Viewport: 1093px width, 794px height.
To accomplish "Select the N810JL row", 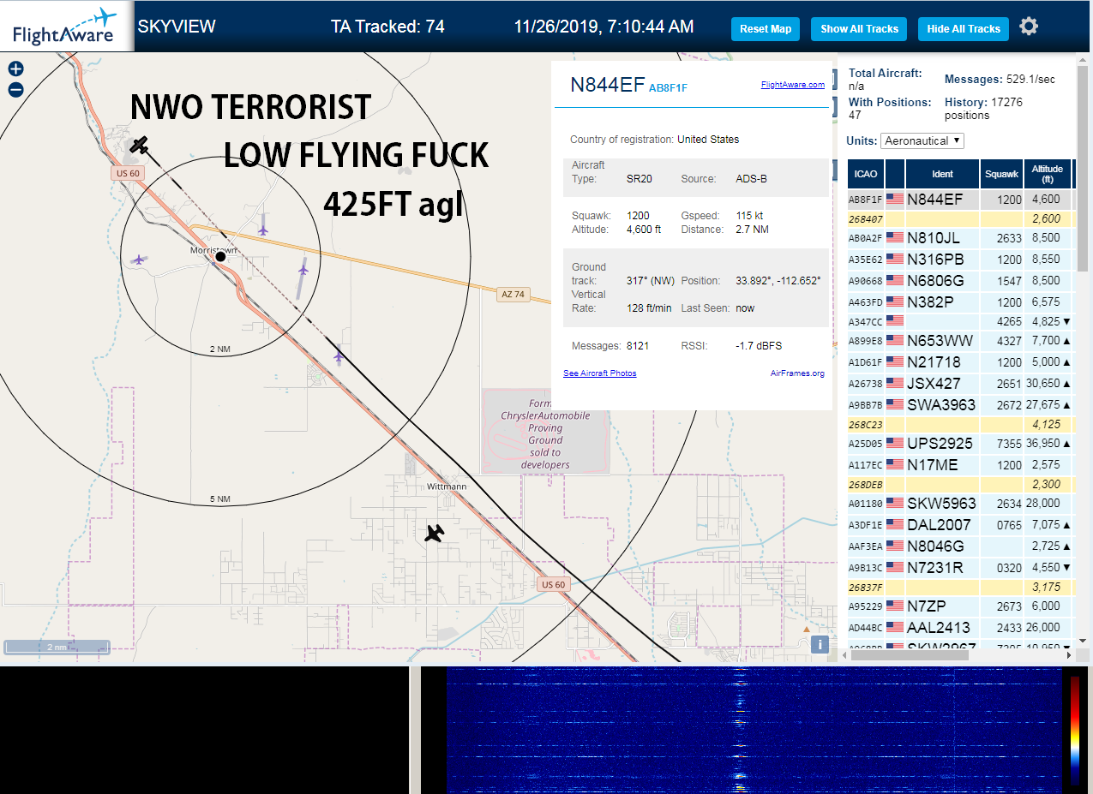I will [x=960, y=238].
